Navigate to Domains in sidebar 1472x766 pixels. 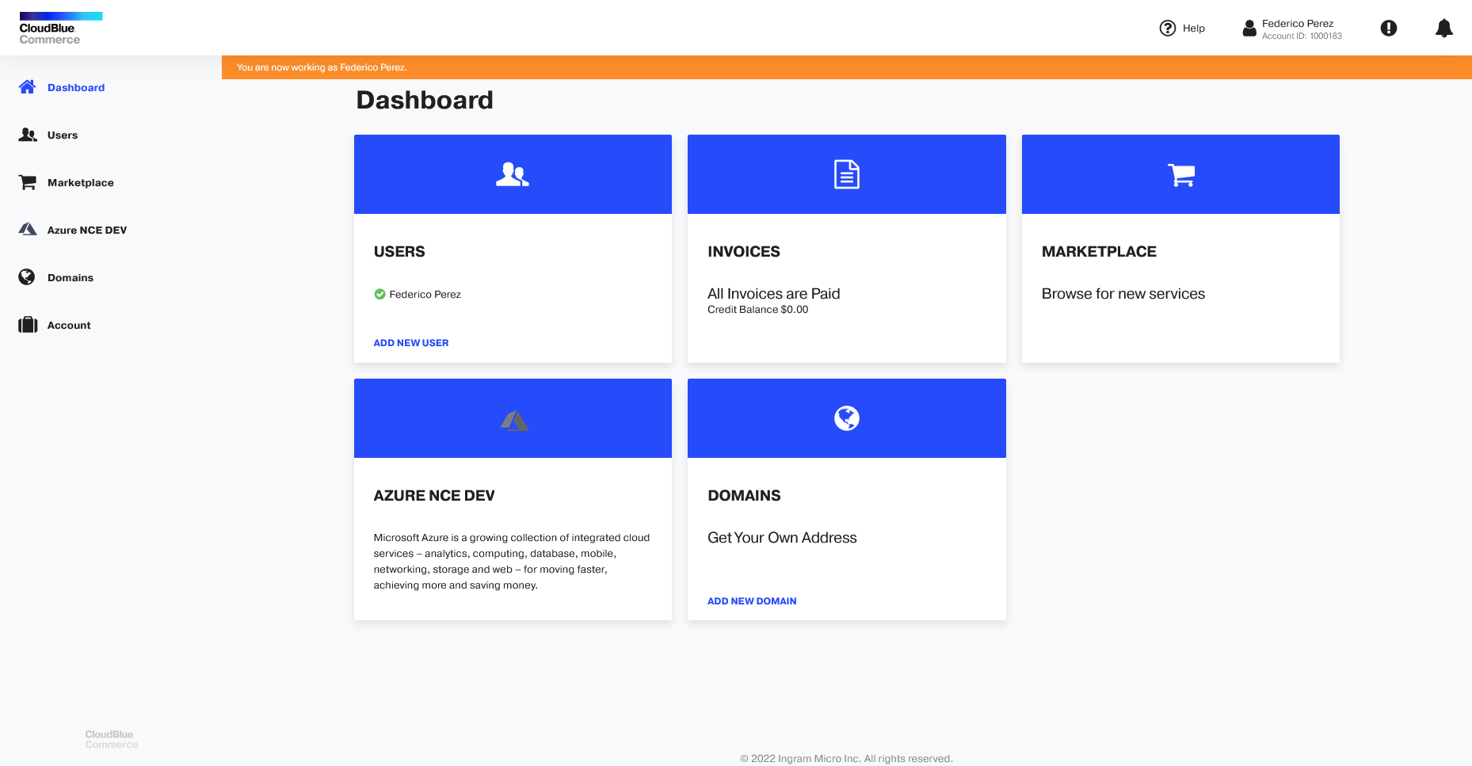71,278
